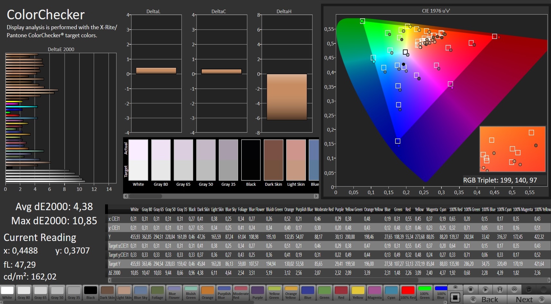Enable the infinity continuous-read icon
This screenshot has height=304, width=551.
click(x=514, y=290)
